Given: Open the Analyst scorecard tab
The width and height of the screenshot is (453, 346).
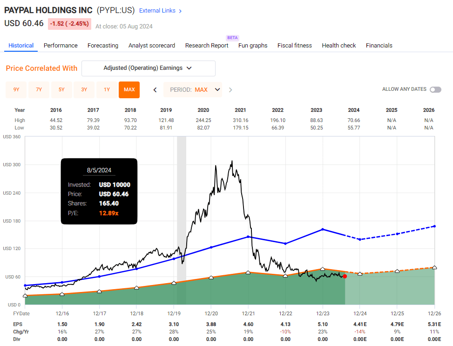Looking at the screenshot, I should click(x=152, y=46).
